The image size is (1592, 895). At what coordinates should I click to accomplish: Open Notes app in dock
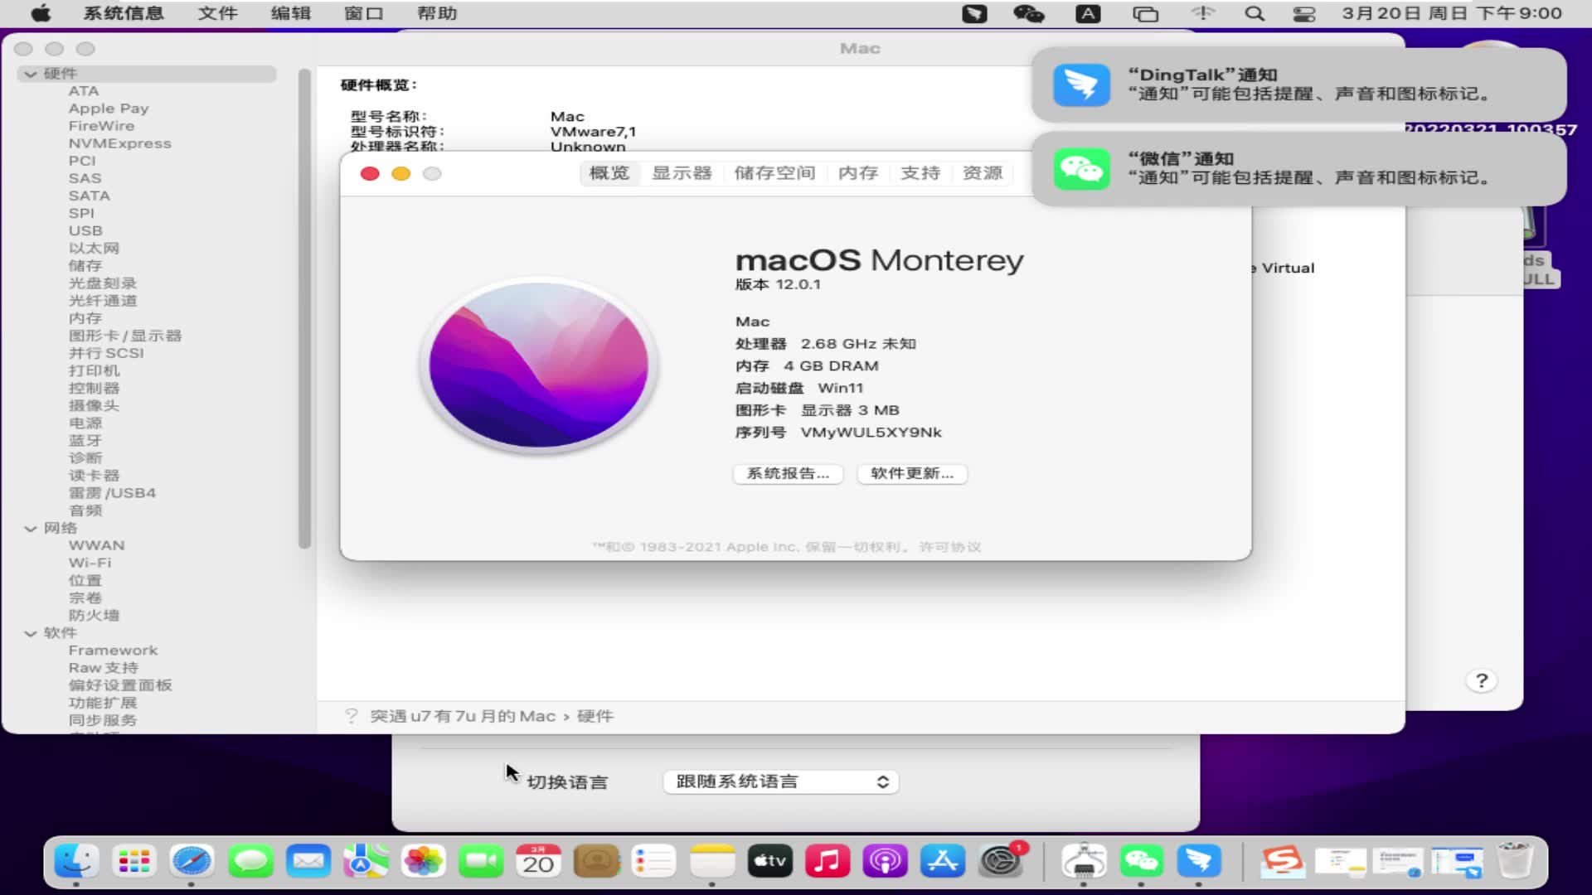tap(712, 862)
